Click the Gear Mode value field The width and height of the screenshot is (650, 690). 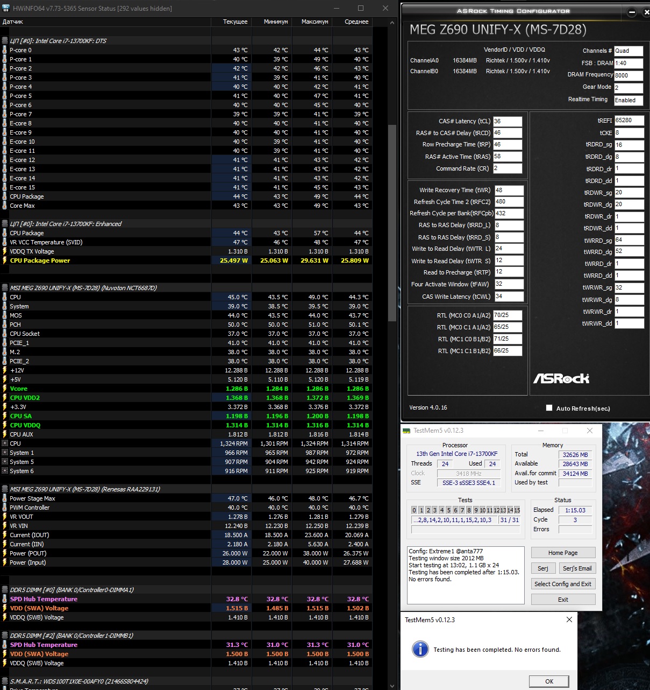(628, 88)
